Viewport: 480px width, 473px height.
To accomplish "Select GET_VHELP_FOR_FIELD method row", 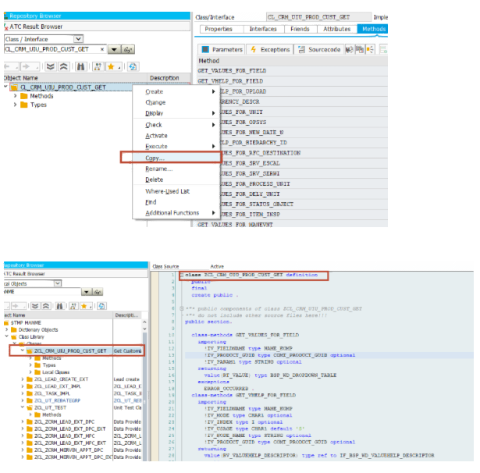I will coord(293,81).
